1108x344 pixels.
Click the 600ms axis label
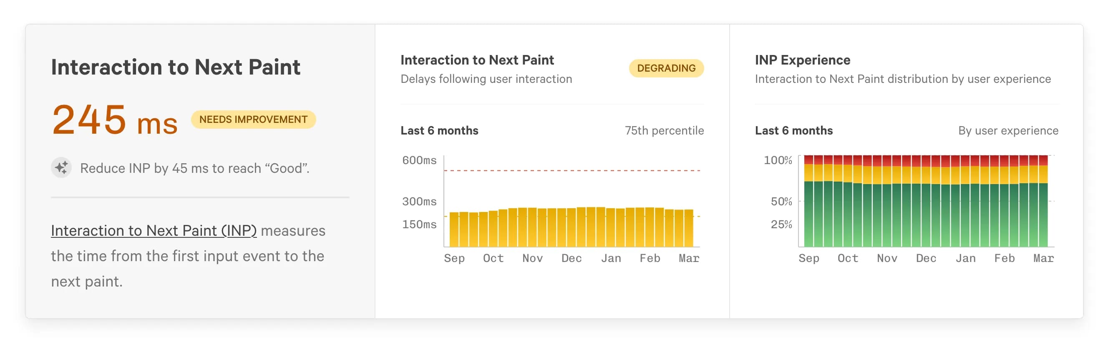click(419, 160)
